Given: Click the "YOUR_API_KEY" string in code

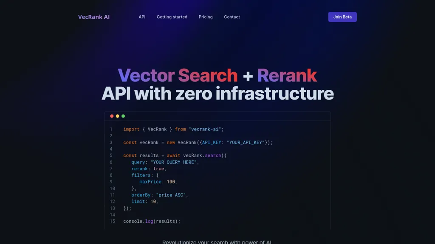Looking at the screenshot, I should 246,142.
